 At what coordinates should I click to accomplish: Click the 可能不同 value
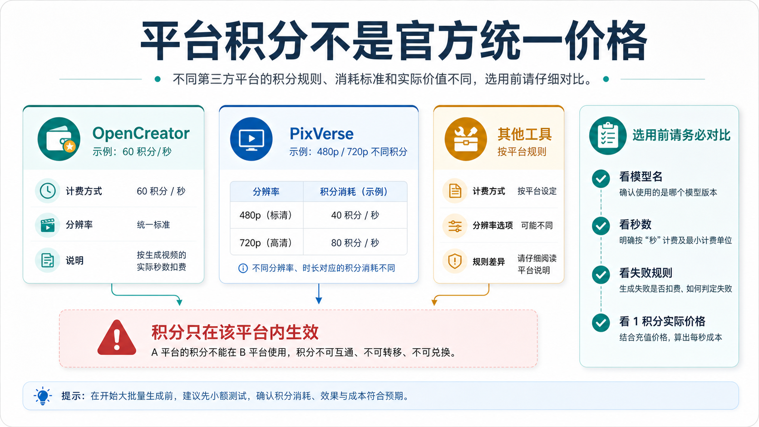[x=537, y=226]
